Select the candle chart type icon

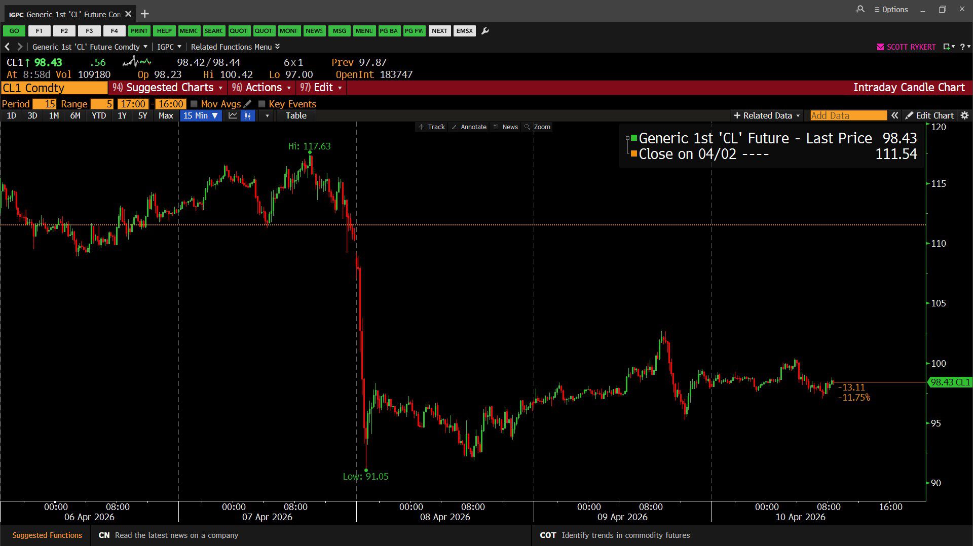248,115
